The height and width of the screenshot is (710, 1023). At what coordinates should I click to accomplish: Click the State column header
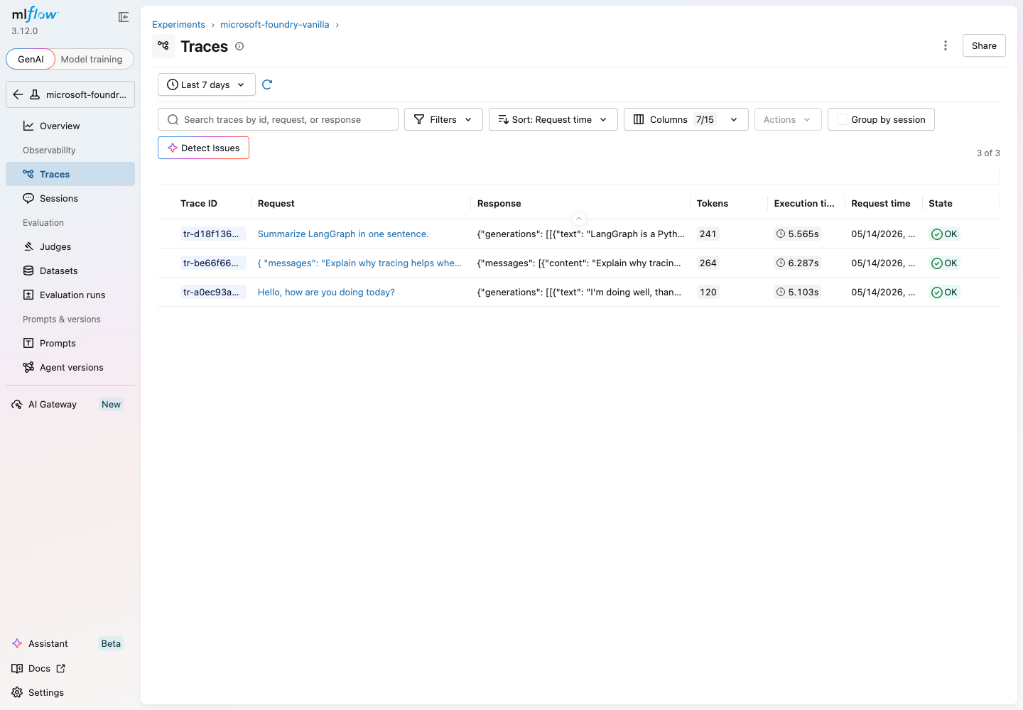tap(941, 203)
